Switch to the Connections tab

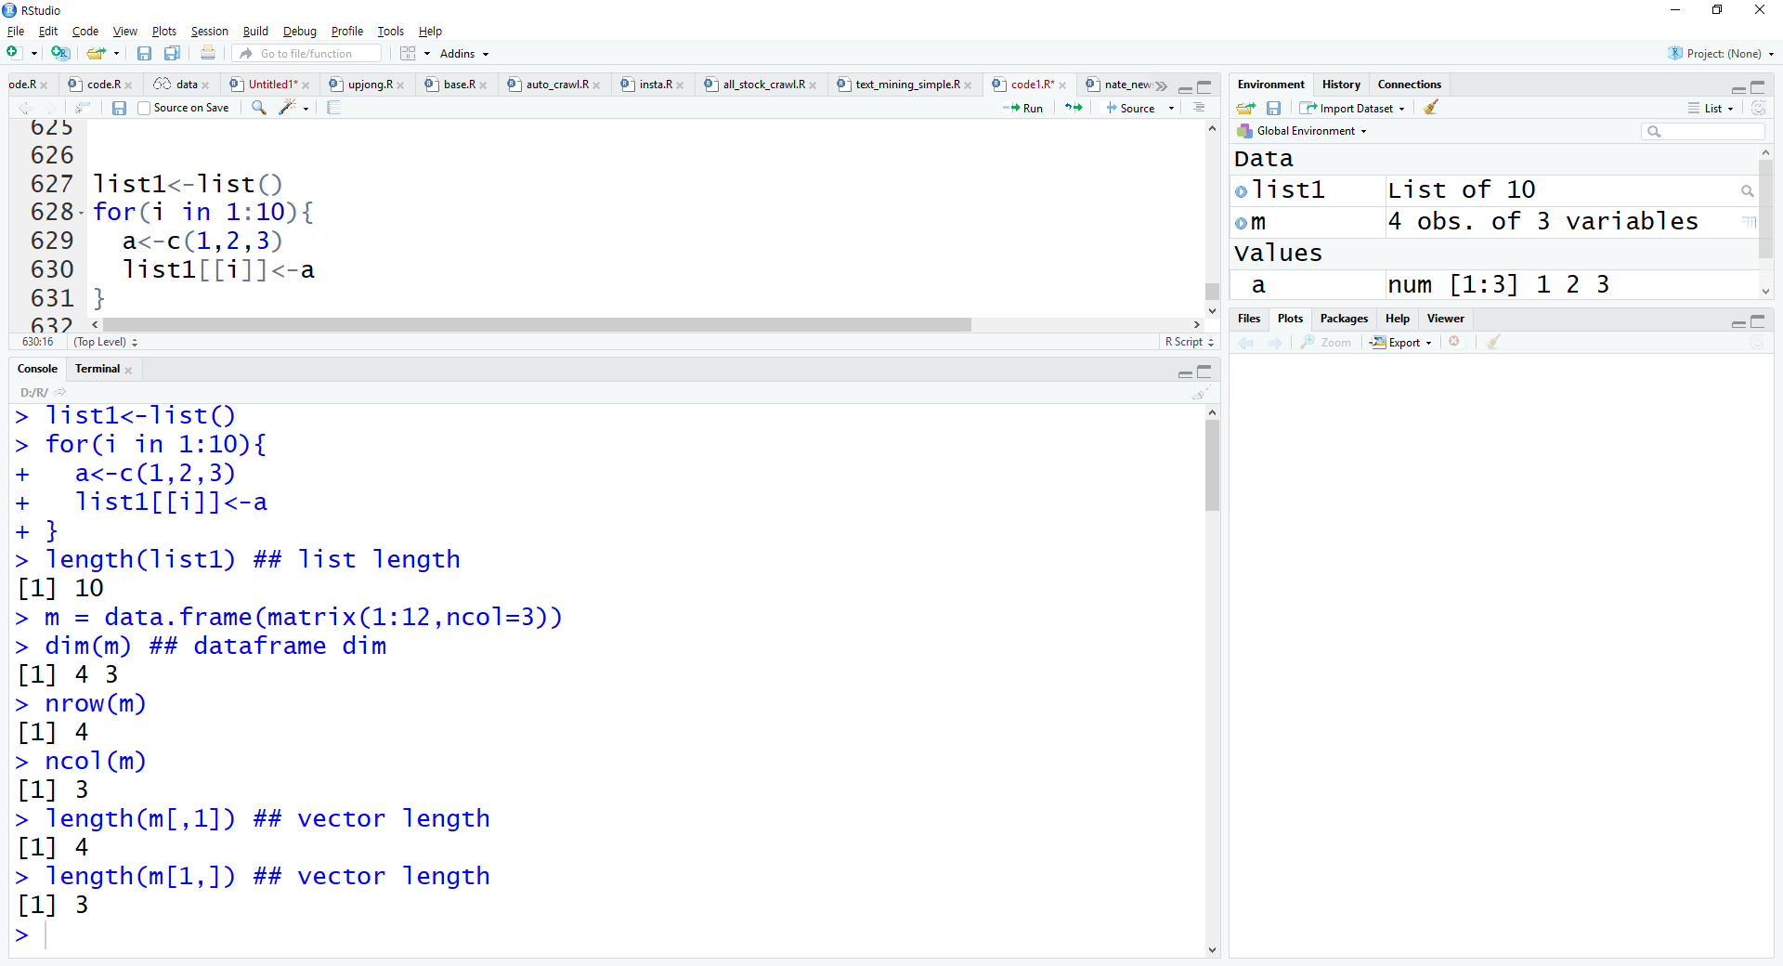coord(1409,85)
